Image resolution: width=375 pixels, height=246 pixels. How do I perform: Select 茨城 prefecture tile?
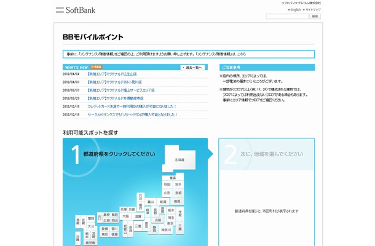[180, 213]
